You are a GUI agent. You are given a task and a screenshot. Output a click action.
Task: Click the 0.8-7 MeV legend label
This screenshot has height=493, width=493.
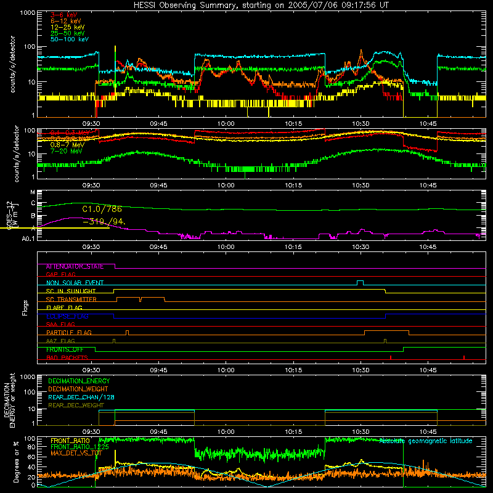(x=68, y=145)
